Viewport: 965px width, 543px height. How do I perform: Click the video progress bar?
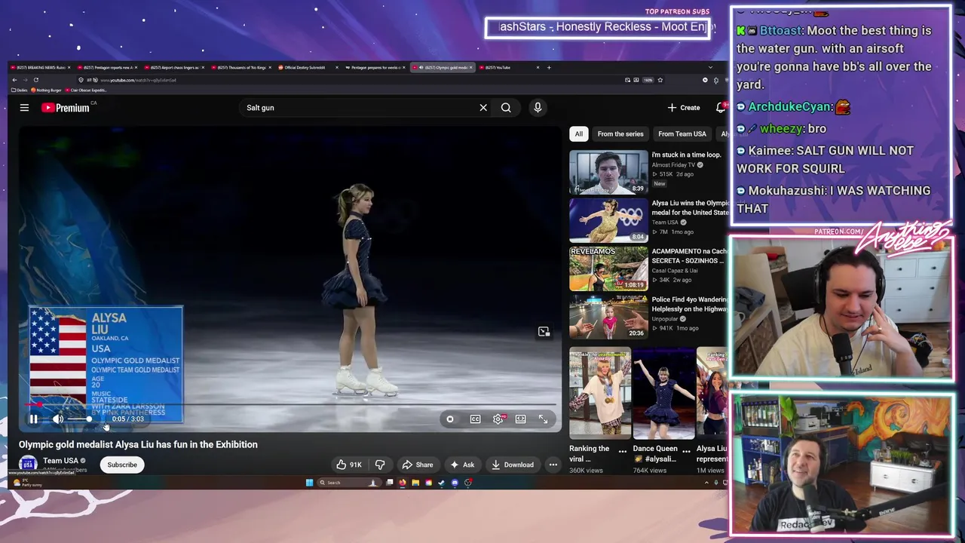pos(290,405)
